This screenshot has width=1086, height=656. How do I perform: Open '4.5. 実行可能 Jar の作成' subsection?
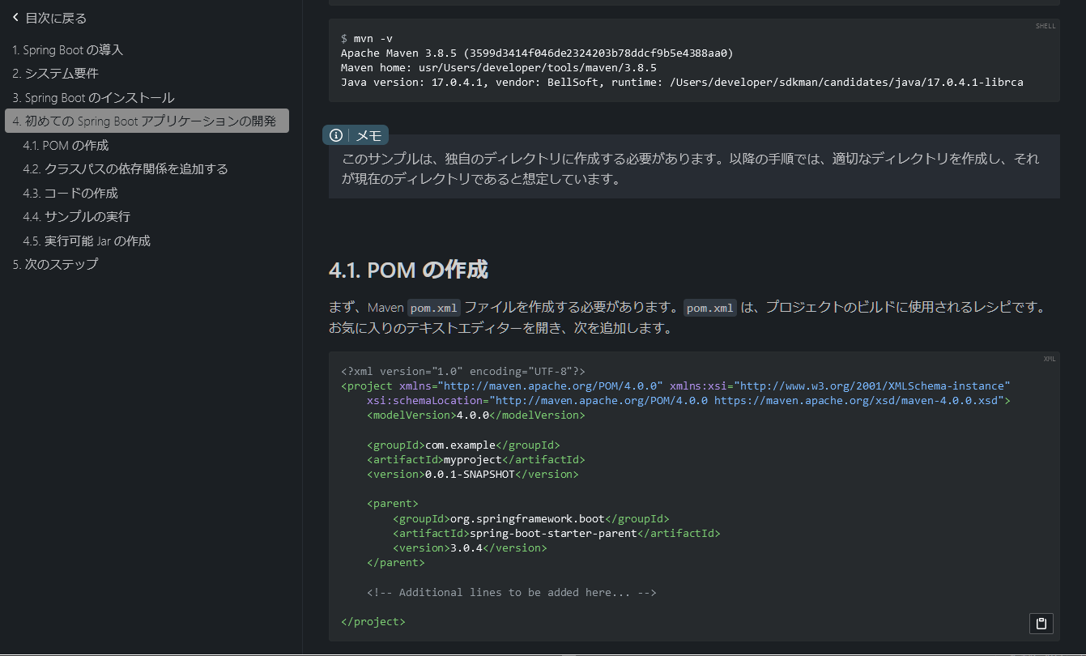point(87,241)
